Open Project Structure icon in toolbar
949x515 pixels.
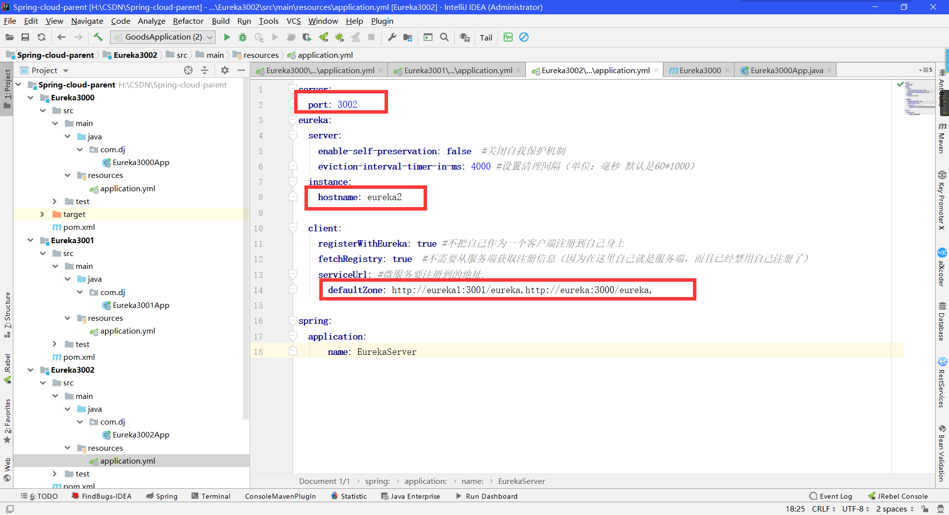point(408,37)
